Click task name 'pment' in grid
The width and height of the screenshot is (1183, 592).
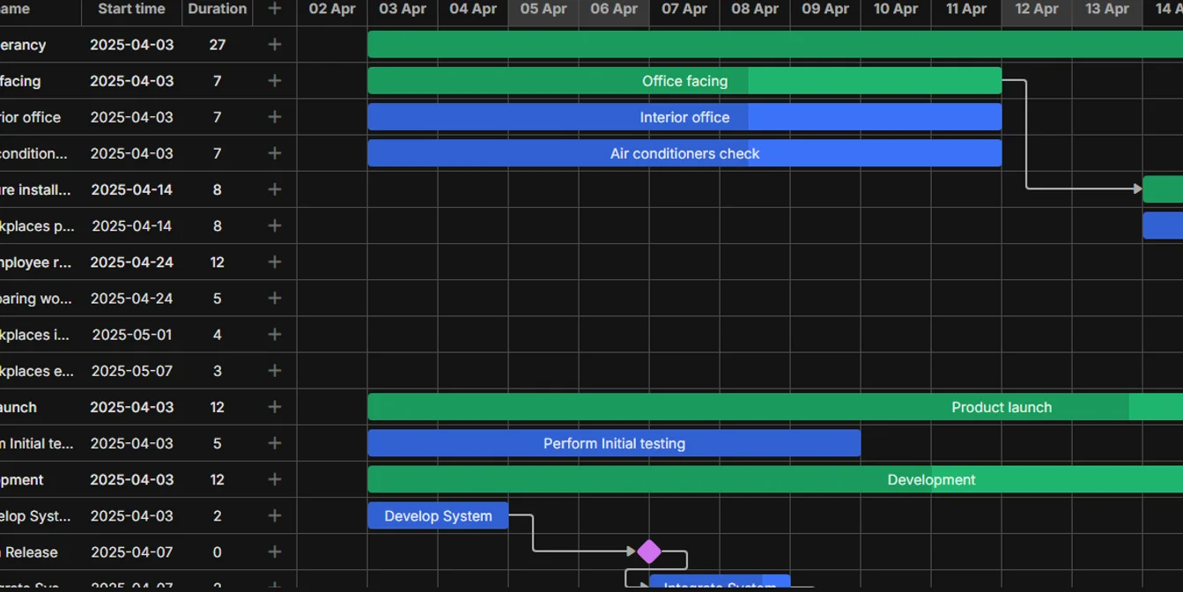(x=22, y=479)
